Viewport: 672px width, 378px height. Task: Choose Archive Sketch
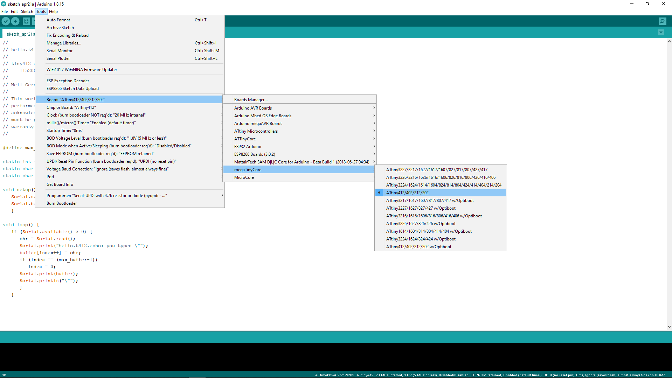tap(130, 28)
